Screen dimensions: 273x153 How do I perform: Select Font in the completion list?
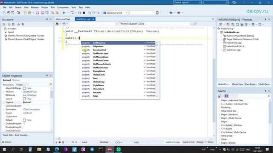(119, 78)
